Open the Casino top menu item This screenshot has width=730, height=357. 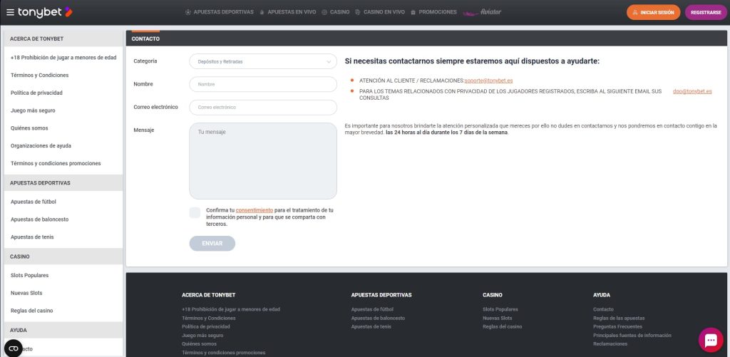coord(335,12)
